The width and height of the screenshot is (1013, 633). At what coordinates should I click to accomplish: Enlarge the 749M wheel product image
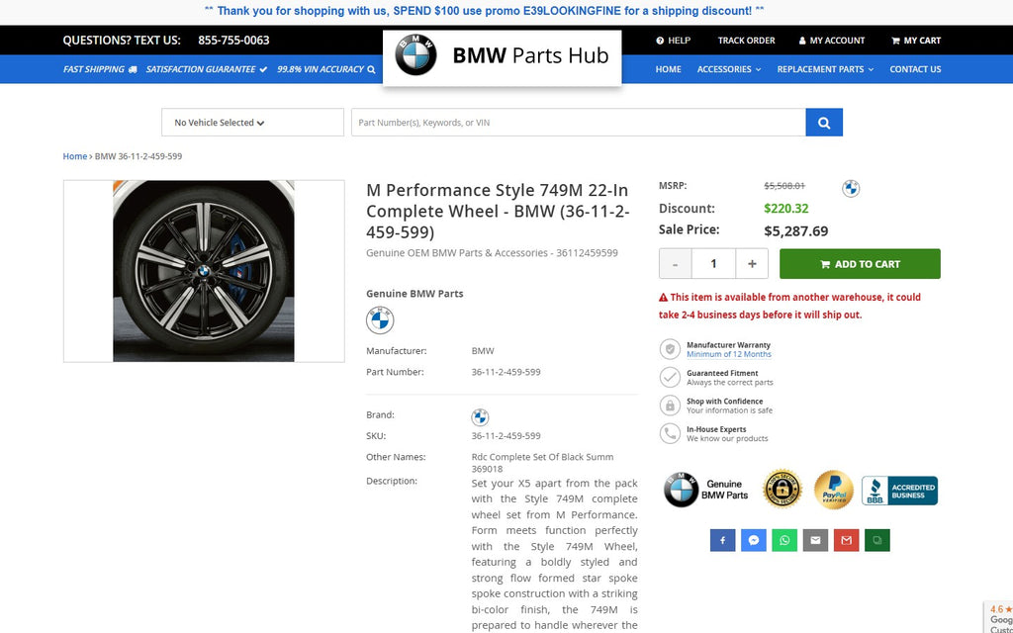(204, 271)
